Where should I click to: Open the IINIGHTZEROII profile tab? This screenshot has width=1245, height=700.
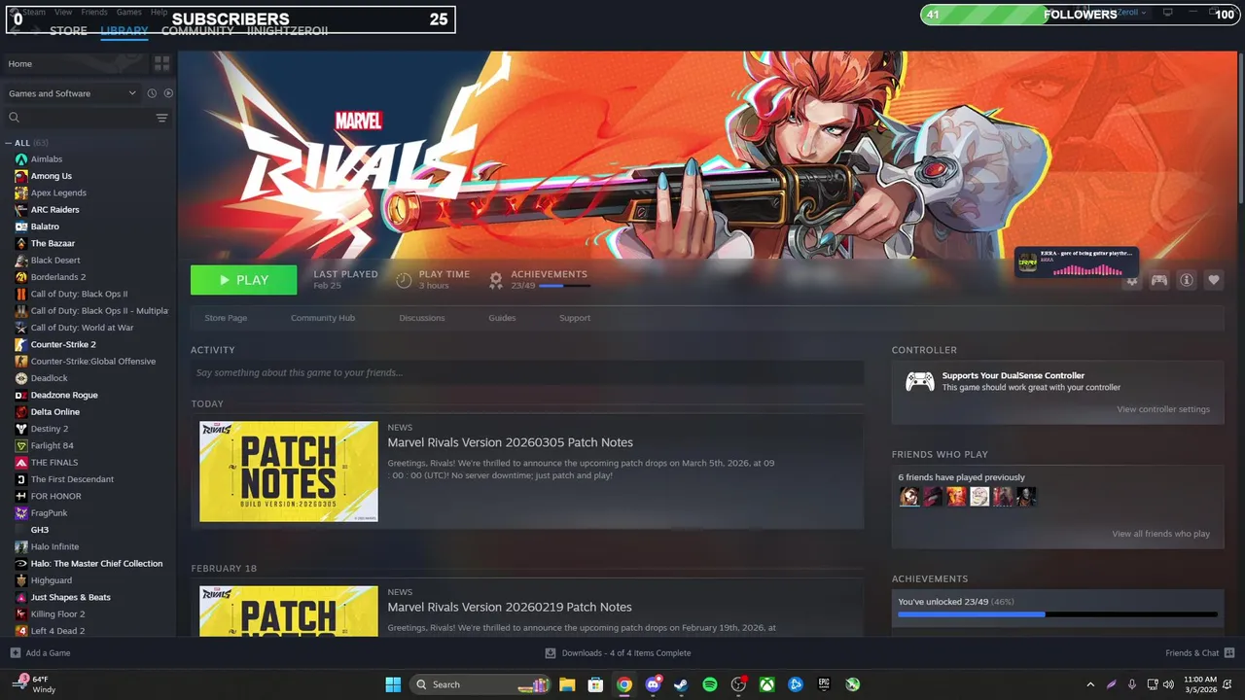(287, 31)
